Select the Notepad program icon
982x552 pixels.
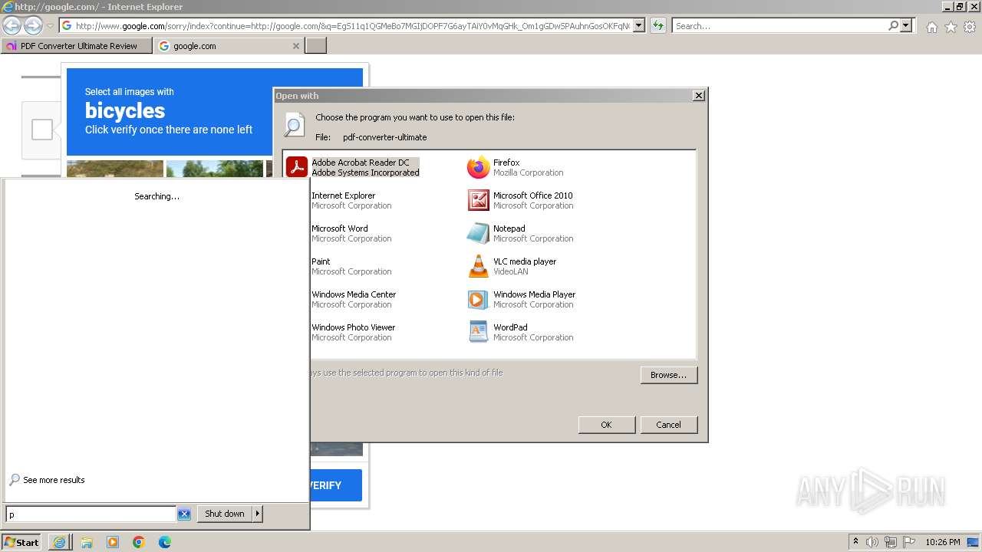478,233
